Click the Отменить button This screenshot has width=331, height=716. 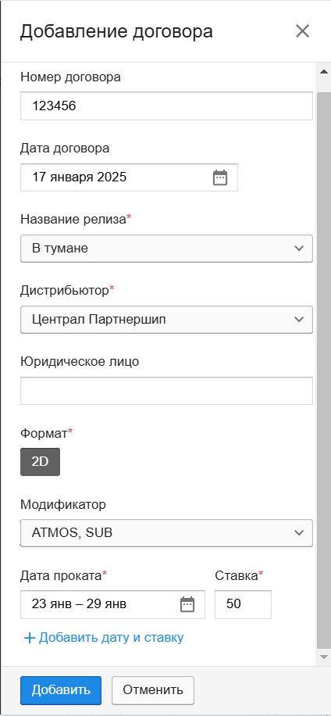point(153,690)
